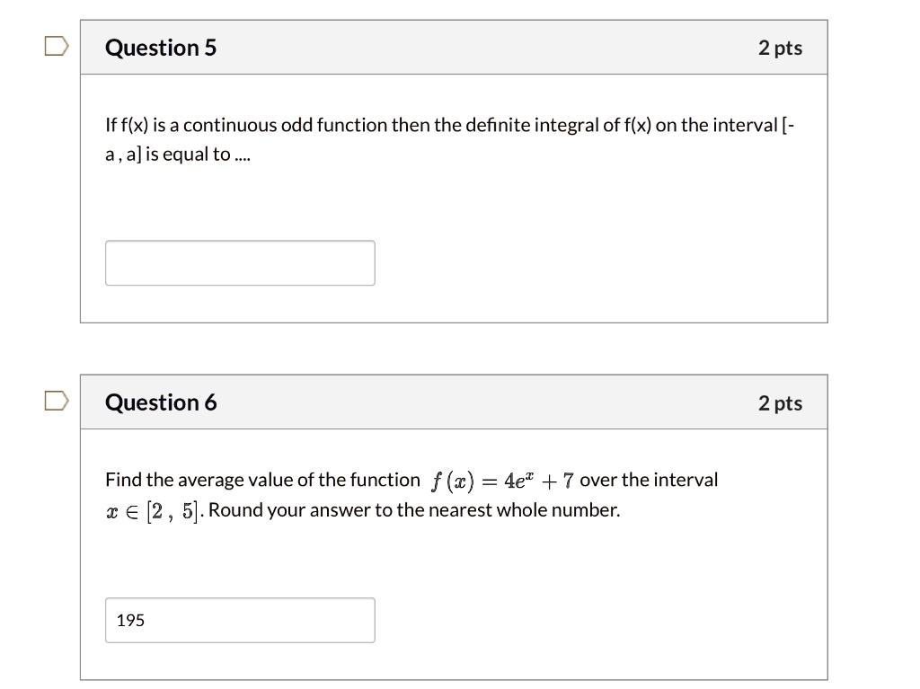920x689 pixels.
Task: Select the value 195 in the answer box
Action: [130, 620]
